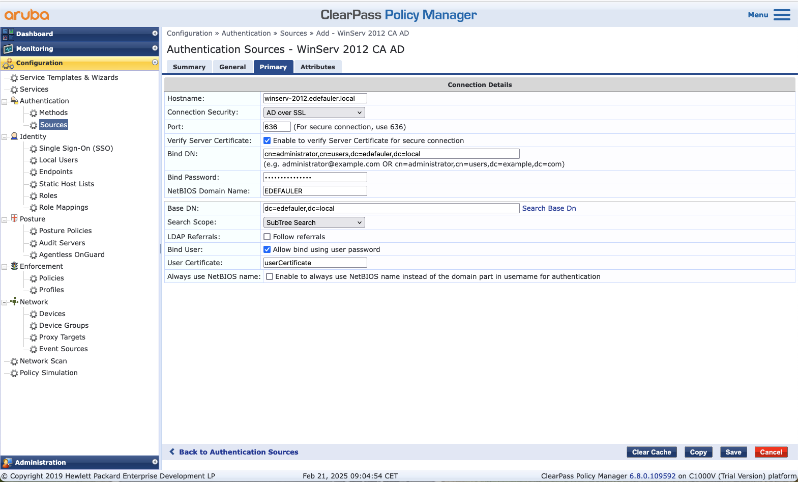Screen dimensions: 798x482
Task: Check Always use NetBIOS name option
Action: pos(270,276)
